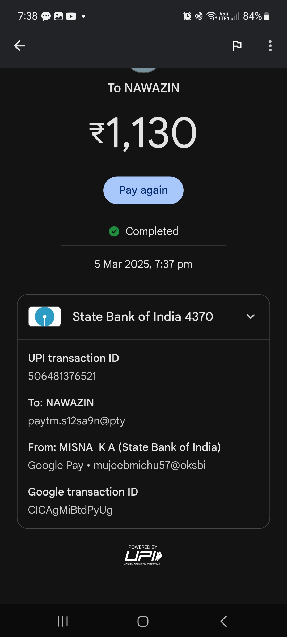Tap the battery icon in status bar
This screenshot has height=637, width=287.
coord(267,16)
